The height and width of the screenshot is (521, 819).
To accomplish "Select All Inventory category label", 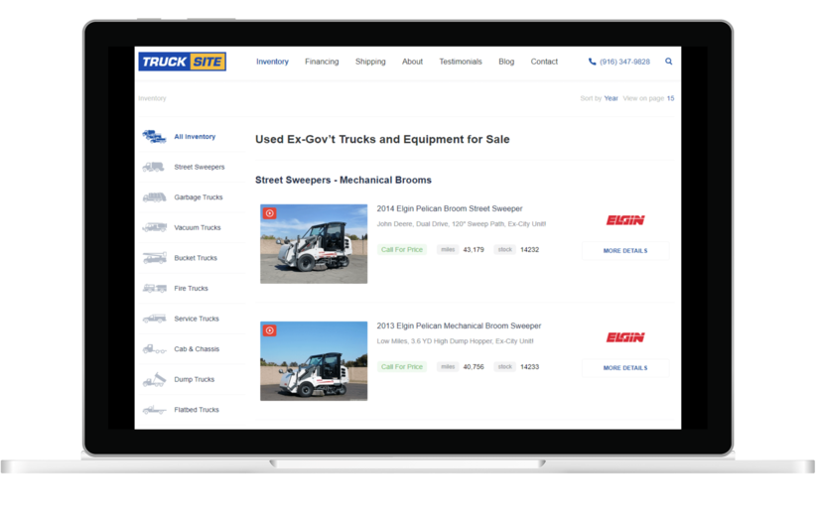I will [x=195, y=137].
